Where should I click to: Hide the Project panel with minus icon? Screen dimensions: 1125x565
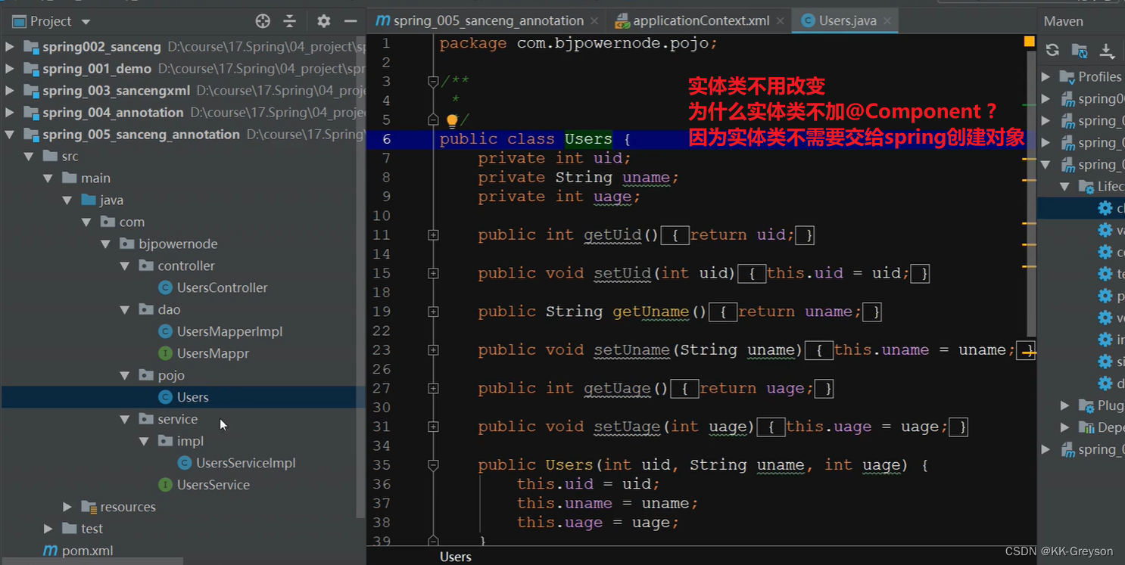(x=350, y=21)
